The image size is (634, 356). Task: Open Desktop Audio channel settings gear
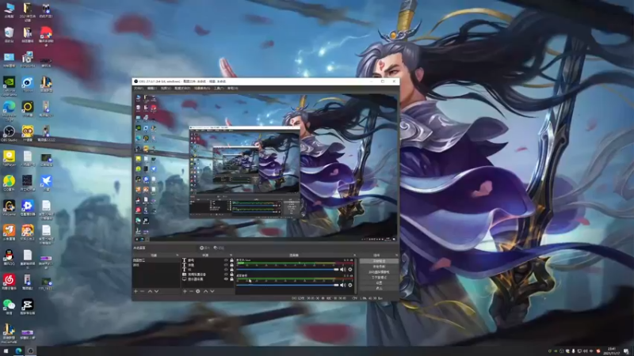tap(350, 285)
